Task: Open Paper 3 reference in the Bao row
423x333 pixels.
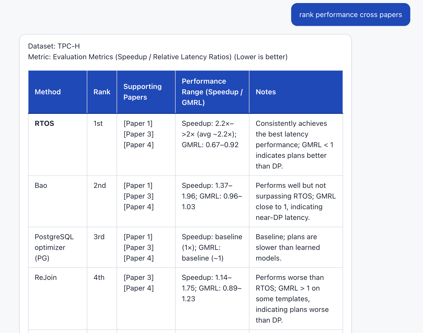Action: (138, 196)
